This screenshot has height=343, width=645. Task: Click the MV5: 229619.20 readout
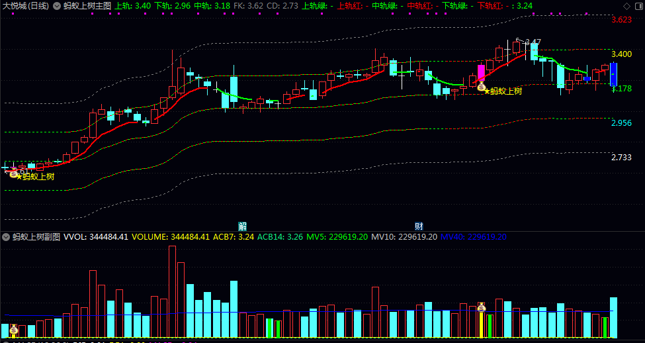337,237
